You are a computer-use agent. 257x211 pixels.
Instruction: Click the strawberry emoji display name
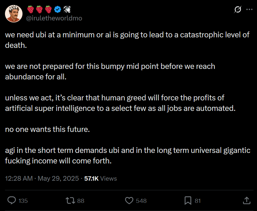click(x=39, y=9)
